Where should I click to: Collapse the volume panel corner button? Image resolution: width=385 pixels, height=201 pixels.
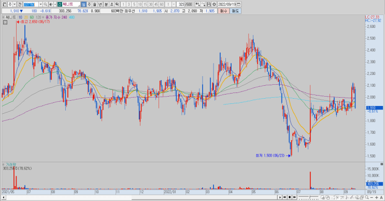(x=381, y=164)
